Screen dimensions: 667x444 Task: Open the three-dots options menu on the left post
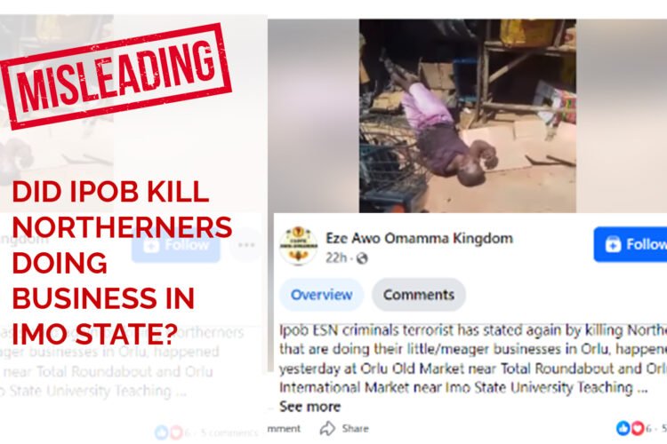point(246,245)
